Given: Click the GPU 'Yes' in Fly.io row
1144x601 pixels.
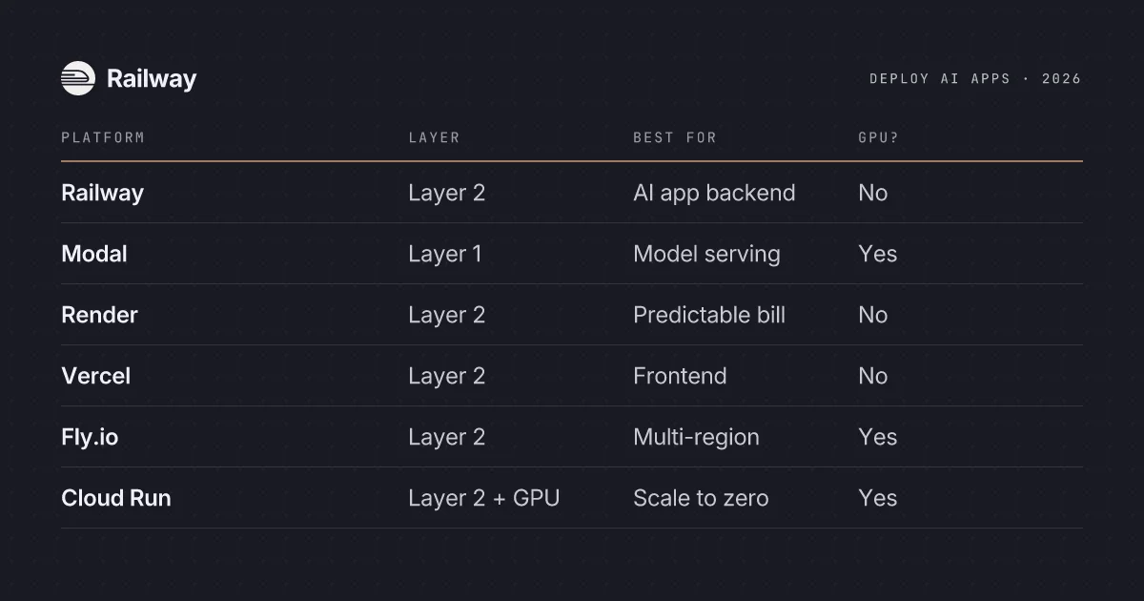Looking at the screenshot, I should [878, 437].
